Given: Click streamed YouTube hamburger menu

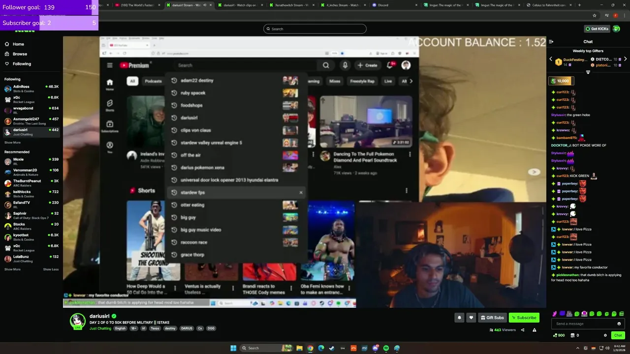Looking at the screenshot, I should point(110,65).
